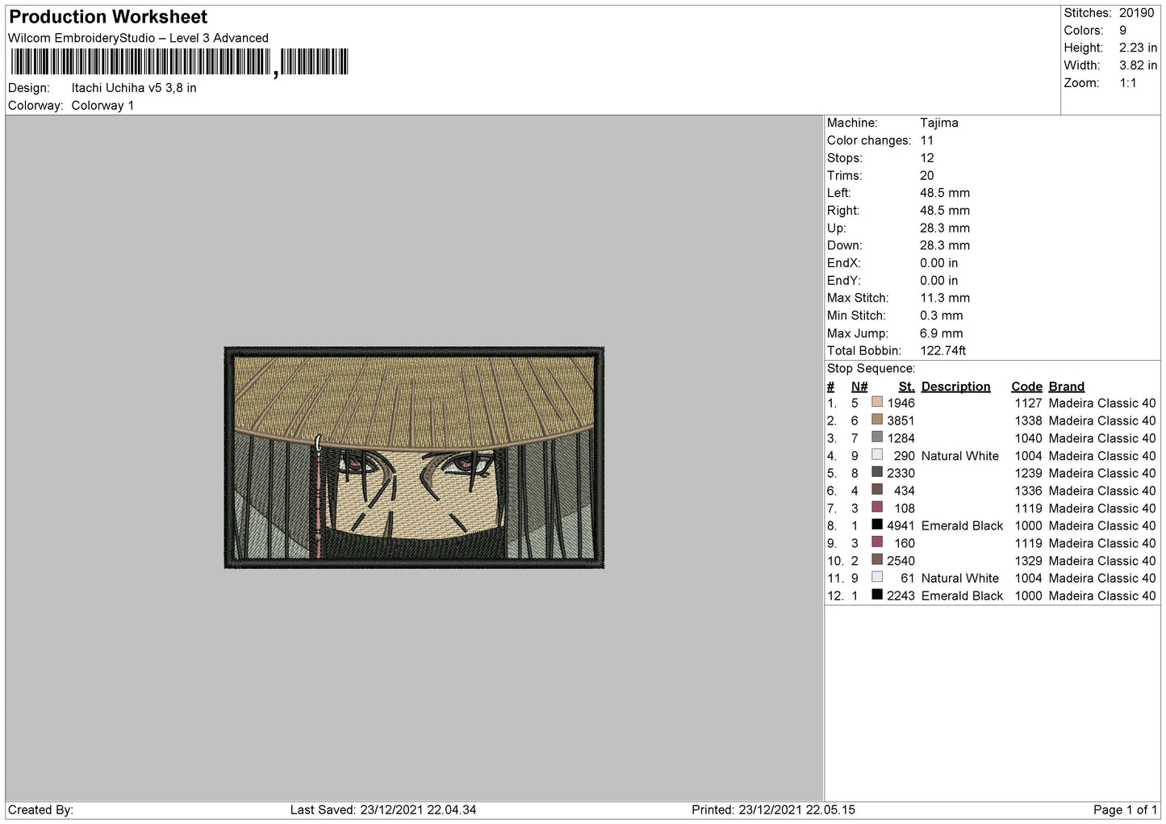
Task: Click the 'Stop Sequence:' heading
Action: [x=871, y=368]
